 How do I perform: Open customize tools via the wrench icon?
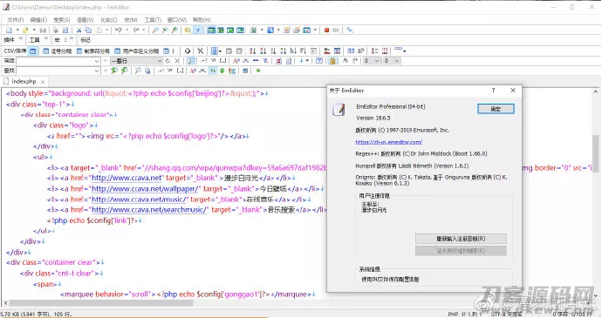click(349, 30)
